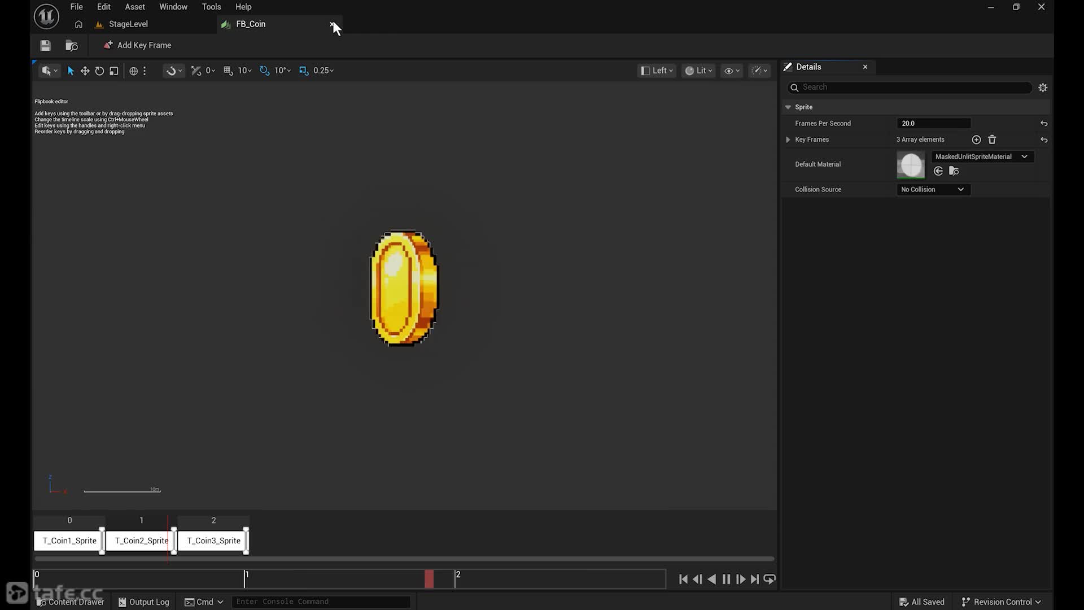Step back one frame
This screenshot has width=1084, height=610.
(x=697, y=579)
